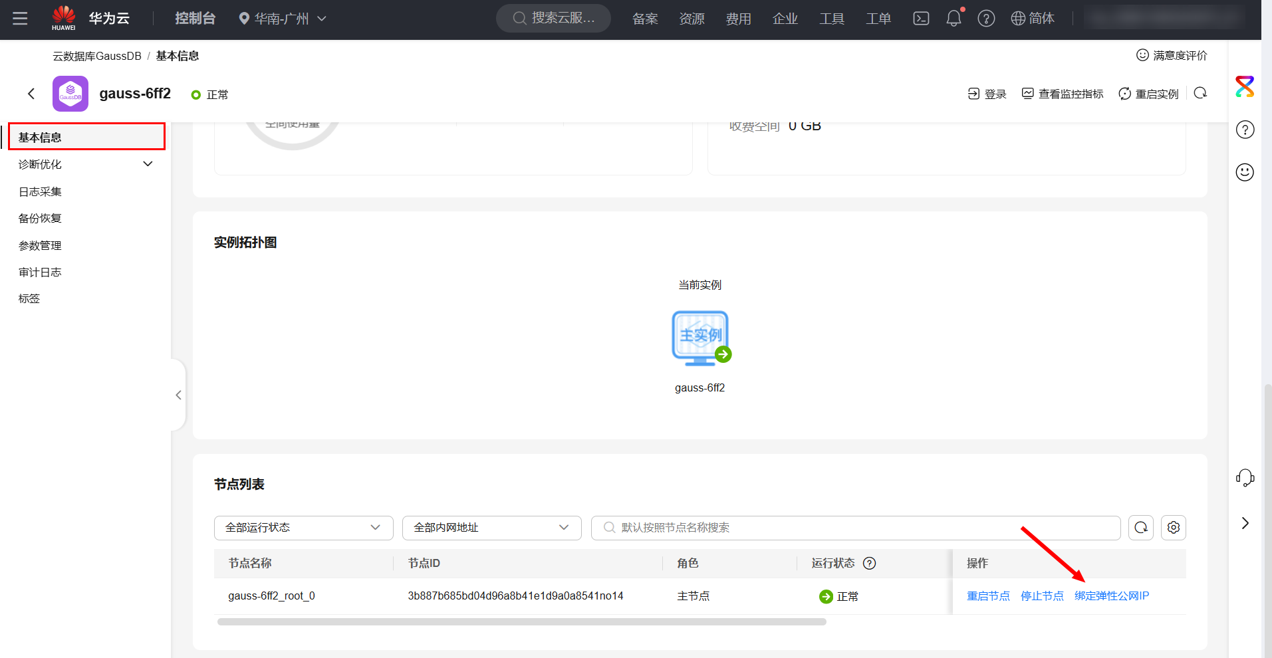Open 查看监控指标 monitoring metrics

1063,94
